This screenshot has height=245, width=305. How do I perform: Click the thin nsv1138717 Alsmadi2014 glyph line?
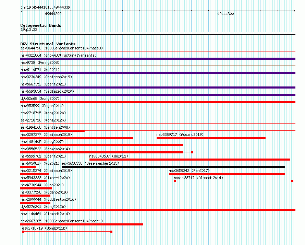[x=234, y=181]
